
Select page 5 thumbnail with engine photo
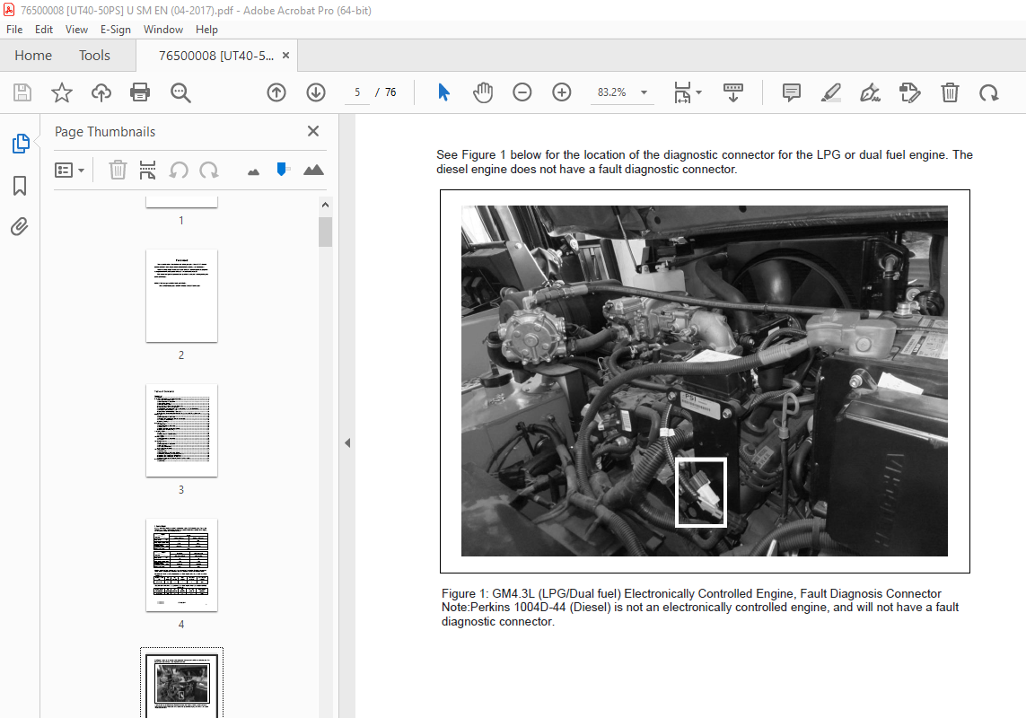coord(182,683)
